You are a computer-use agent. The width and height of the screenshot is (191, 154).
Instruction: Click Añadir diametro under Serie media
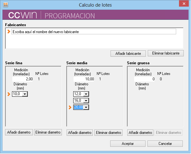[x=80, y=133]
